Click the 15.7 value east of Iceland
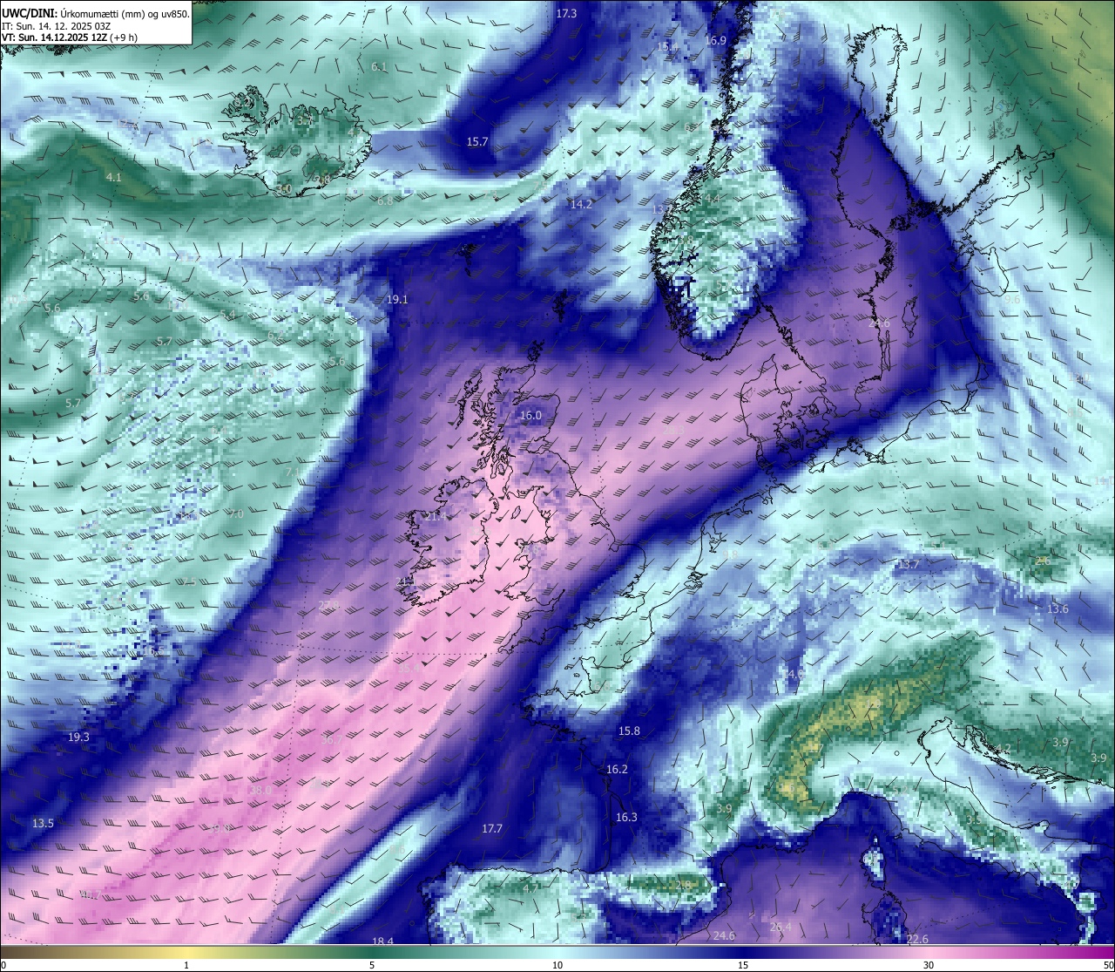The image size is (1115, 972). coord(477,141)
